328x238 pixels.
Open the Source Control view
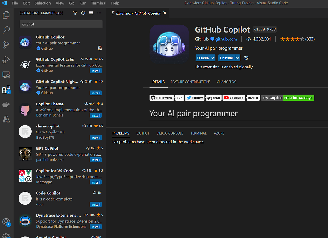click(6, 45)
